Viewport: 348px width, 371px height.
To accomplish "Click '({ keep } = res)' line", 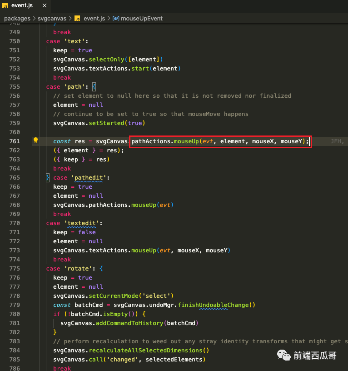I will click(81, 160).
